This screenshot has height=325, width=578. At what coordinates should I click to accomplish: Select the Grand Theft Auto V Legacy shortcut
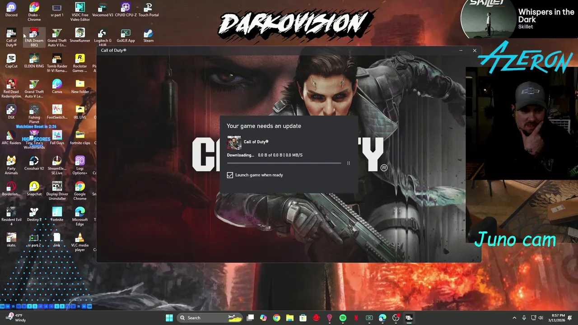pyautogui.click(x=34, y=89)
